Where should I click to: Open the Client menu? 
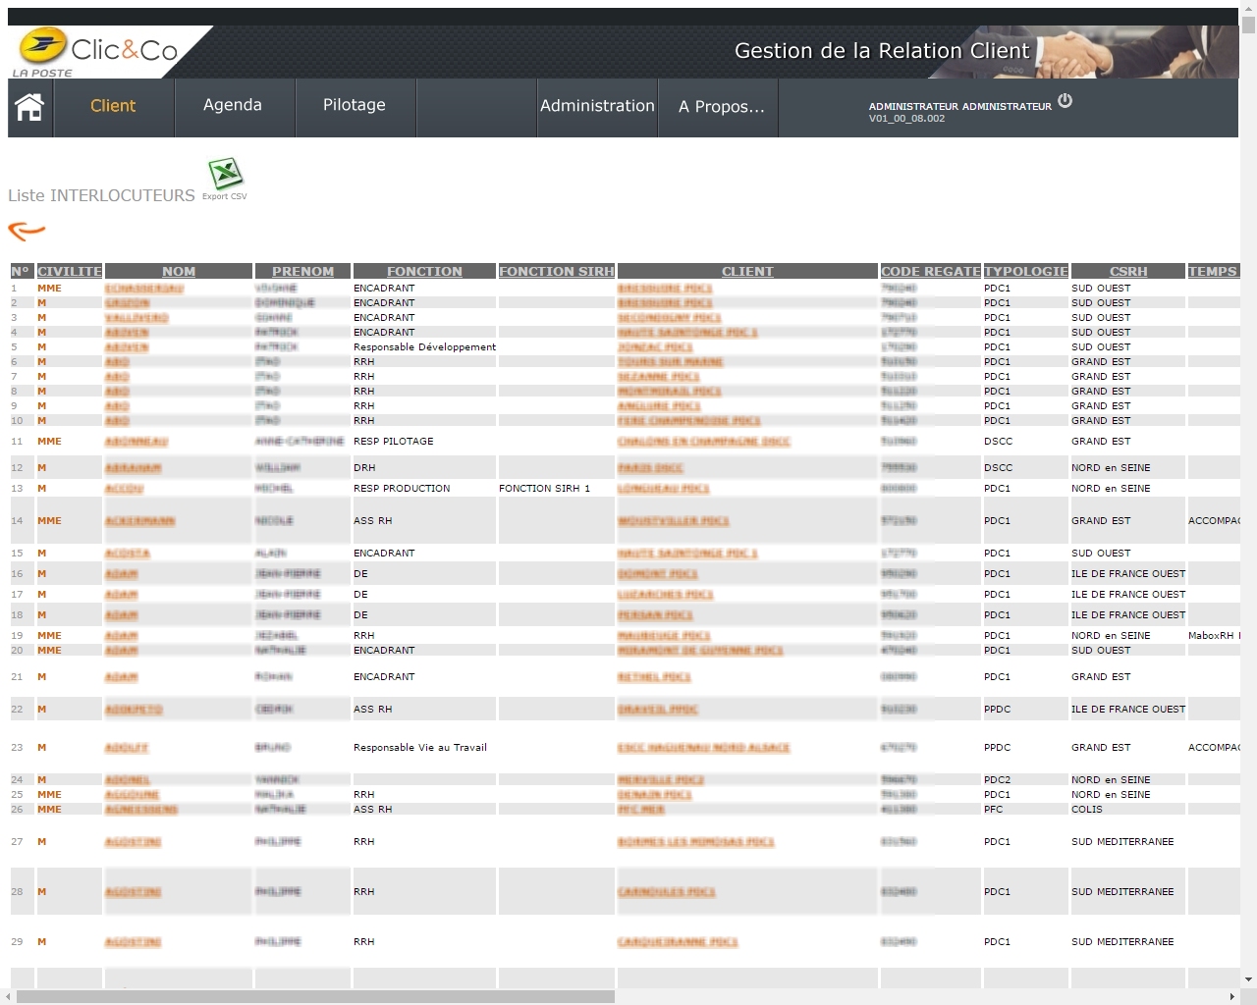coord(113,106)
